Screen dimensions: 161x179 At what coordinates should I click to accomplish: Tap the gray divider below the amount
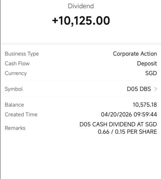coord(81,44)
